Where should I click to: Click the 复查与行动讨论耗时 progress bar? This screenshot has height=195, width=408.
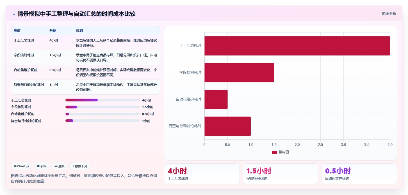click(x=102, y=121)
